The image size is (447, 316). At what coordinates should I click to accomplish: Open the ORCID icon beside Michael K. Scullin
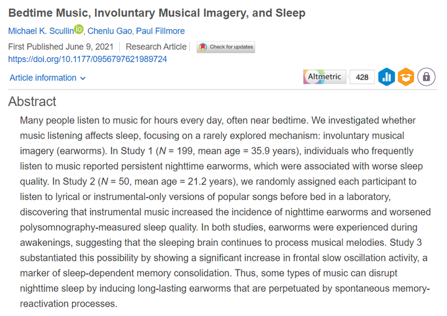tap(79, 29)
